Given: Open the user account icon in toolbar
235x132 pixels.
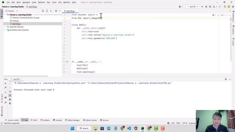Looking at the screenshot, I should (x=180, y=7).
